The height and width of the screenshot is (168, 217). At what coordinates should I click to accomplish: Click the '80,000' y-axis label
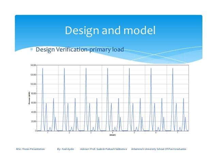(x=34, y=94)
